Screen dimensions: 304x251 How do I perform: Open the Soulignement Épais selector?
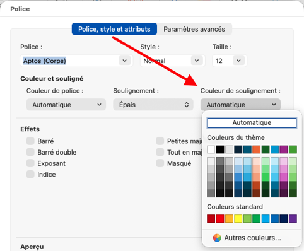pyautogui.click(x=153, y=105)
